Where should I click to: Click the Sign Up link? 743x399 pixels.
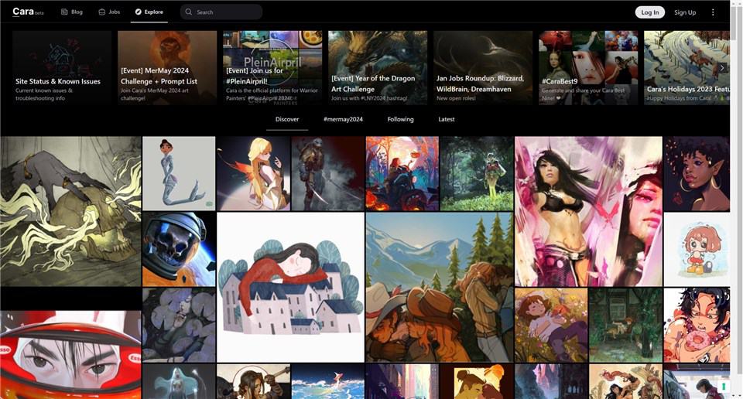(685, 12)
